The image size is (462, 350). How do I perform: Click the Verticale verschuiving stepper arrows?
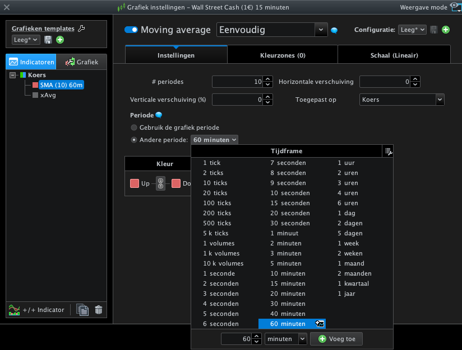(267, 100)
